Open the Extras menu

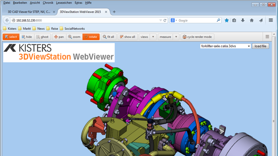(x=78, y=3)
